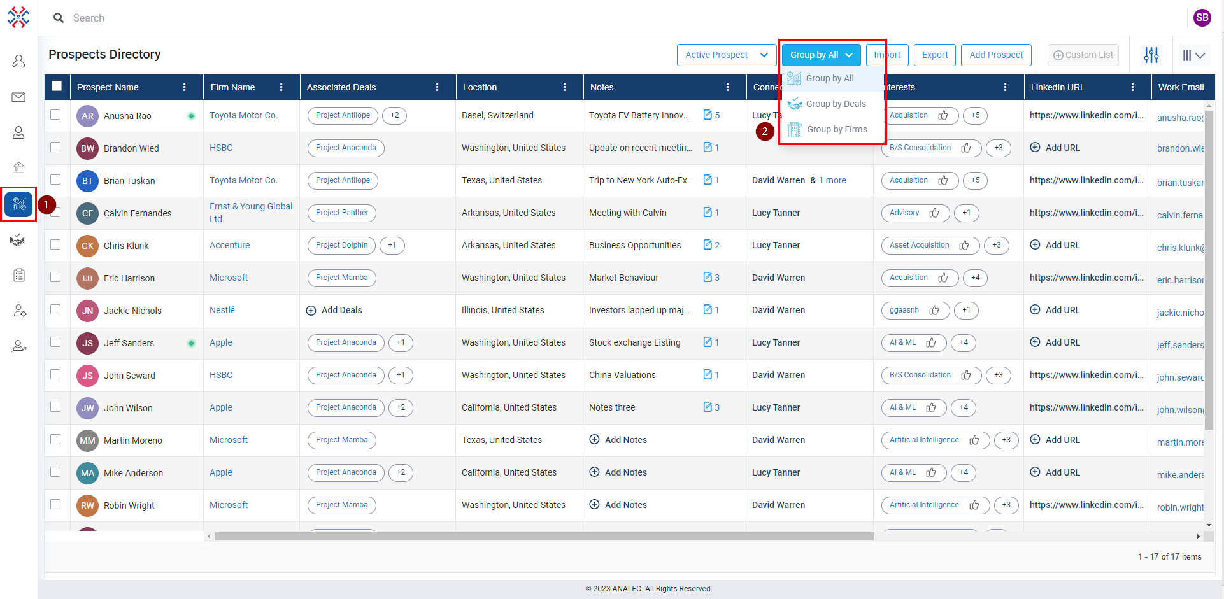Show 1 more connection for Brian Tuskan
The image size is (1224, 599).
(x=832, y=180)
